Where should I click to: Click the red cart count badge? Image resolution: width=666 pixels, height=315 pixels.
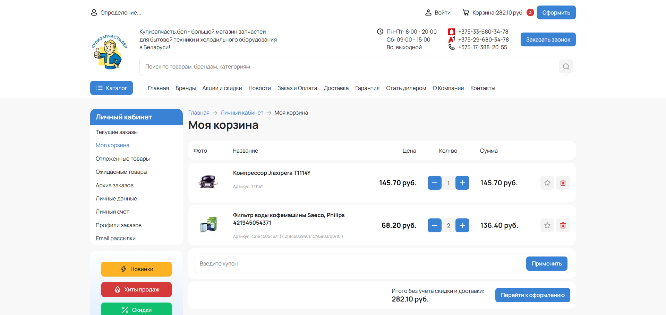pos(530,12)
